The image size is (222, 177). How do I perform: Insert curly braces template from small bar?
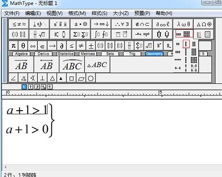point(120,46)
